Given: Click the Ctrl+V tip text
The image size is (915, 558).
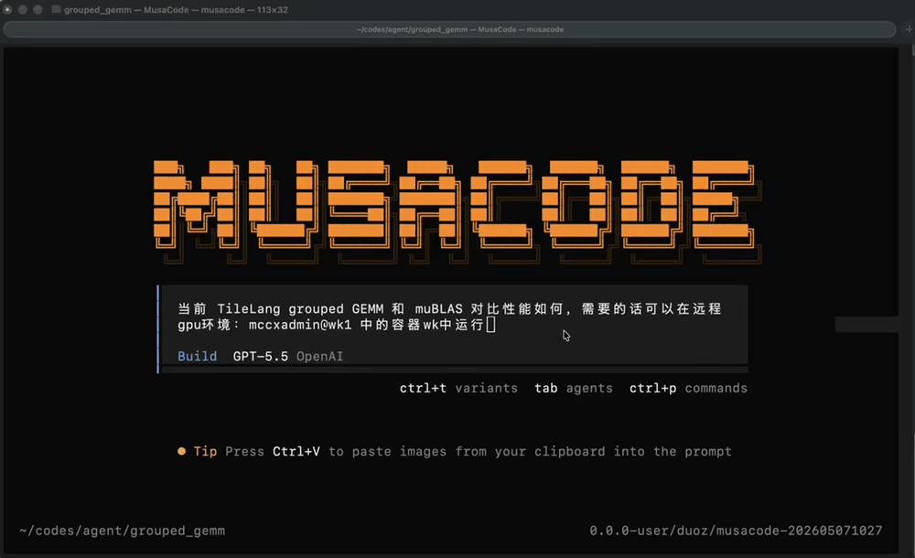Looking at the screenshot, I should coord(296,451).
